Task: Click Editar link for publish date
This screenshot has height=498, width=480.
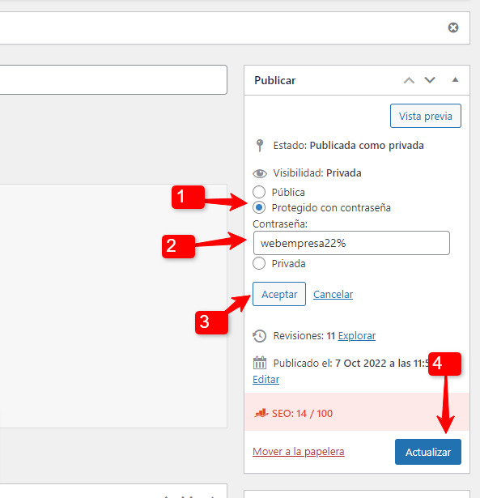Action: click(x=266, y=379)
